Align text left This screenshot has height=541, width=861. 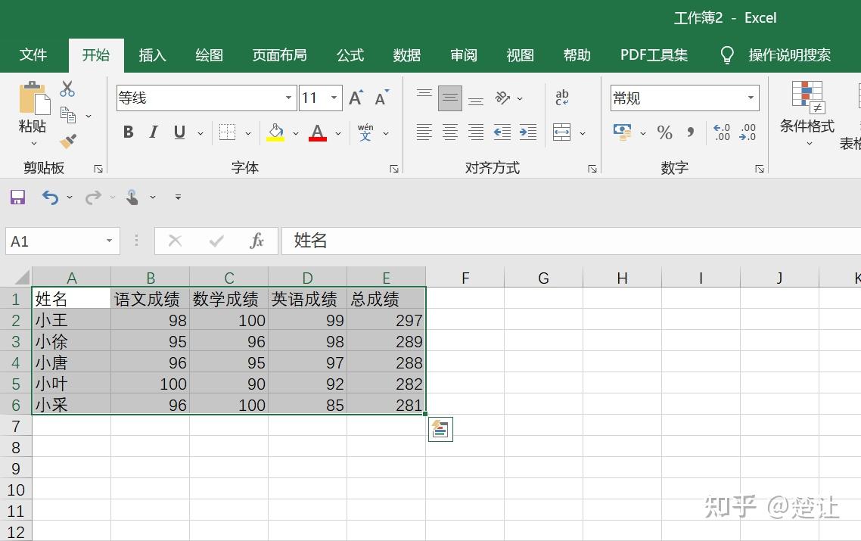coord(424,132)
